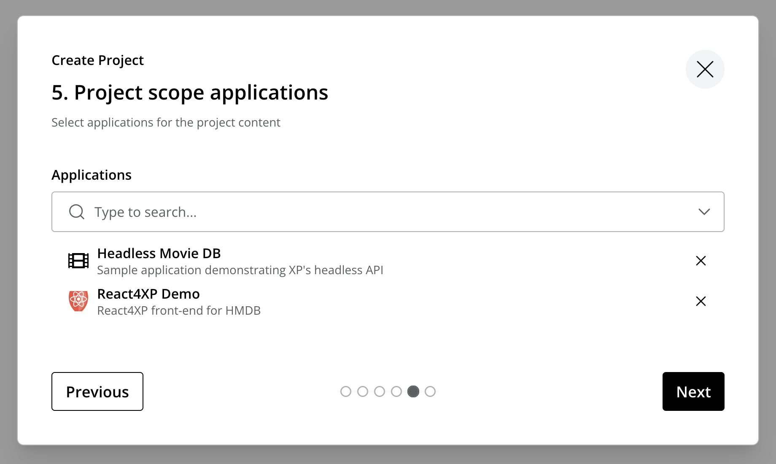Jump to step three dot
Viewport: 776px width, 464px height.
click(380, 391)
